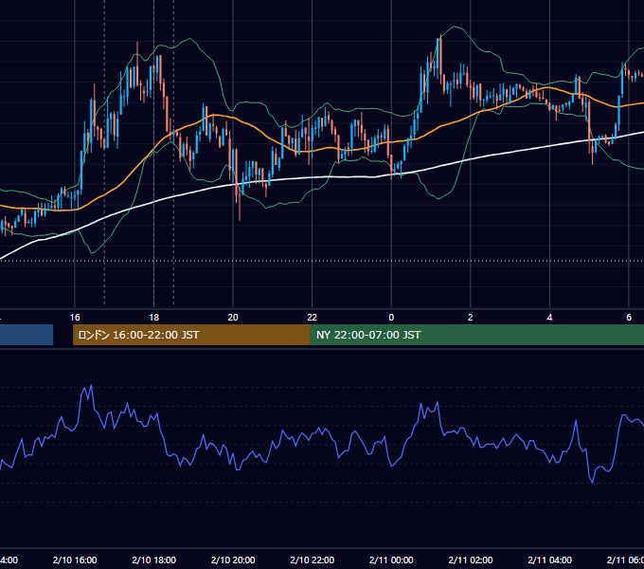Click the NY 22:00-07:00 JST session bar
This screenshot has height=569, width=644.
tap(476, 335)
